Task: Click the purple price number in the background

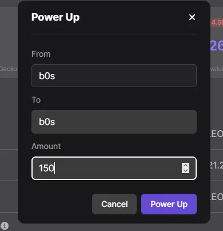Action: point(217,46)
